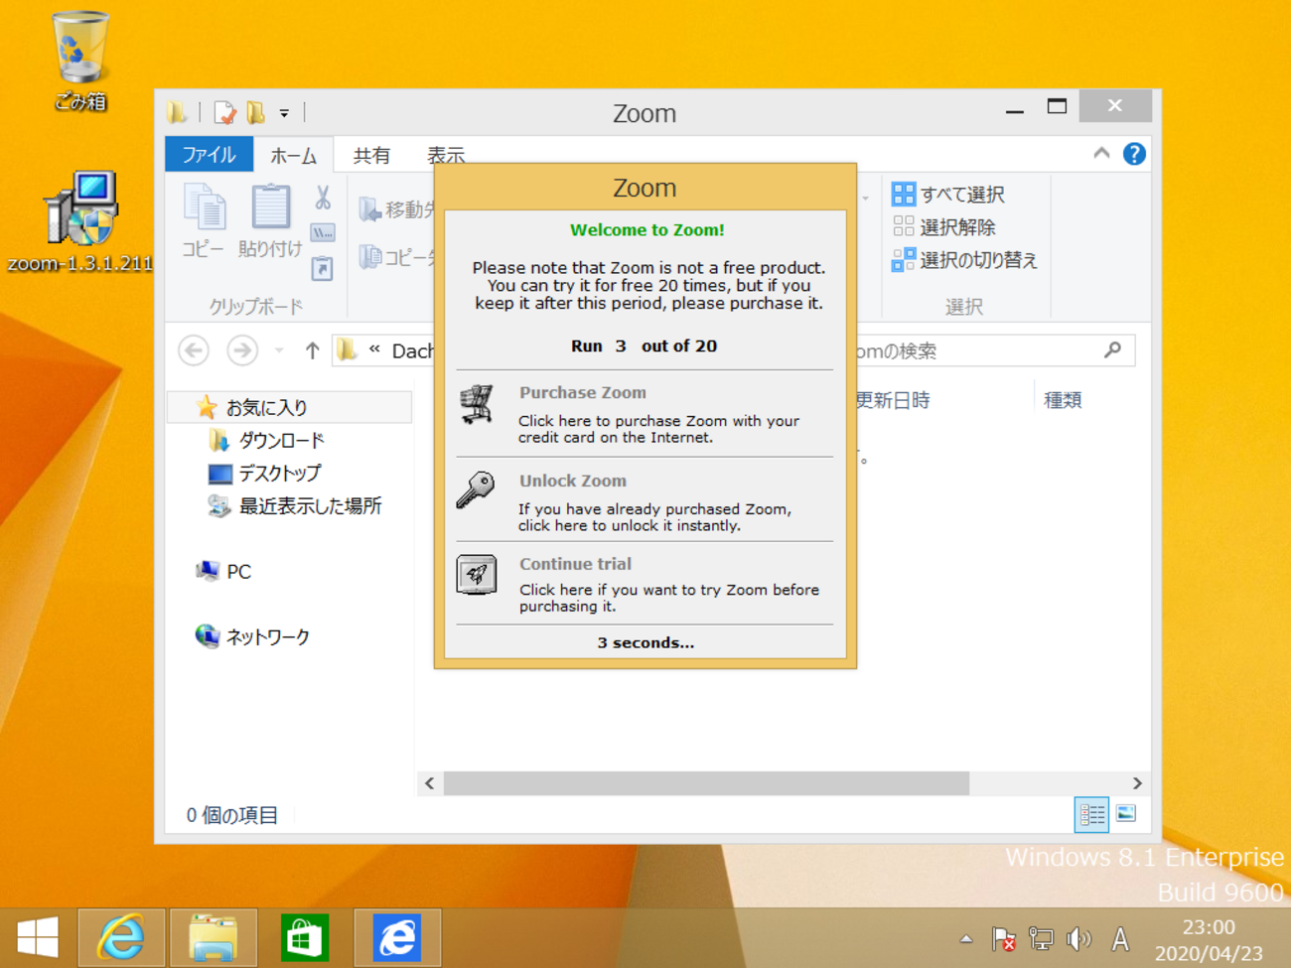This screenshot has width=1291, height=968.
Task: Click the Explorer title bar folder icon
Action: [177, 112]
